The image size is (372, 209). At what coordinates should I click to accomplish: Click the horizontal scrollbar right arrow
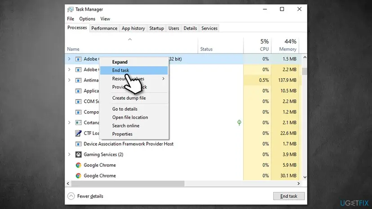pos(298,183)
